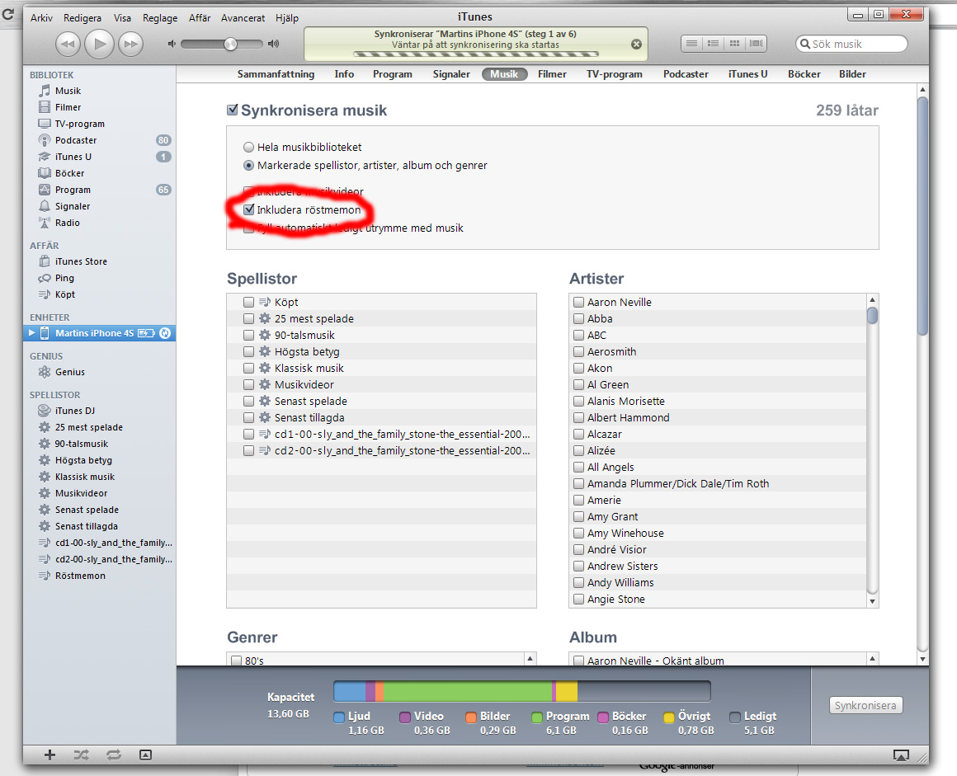Check the Musikvideor playlist checkbox

pos(248,384)
